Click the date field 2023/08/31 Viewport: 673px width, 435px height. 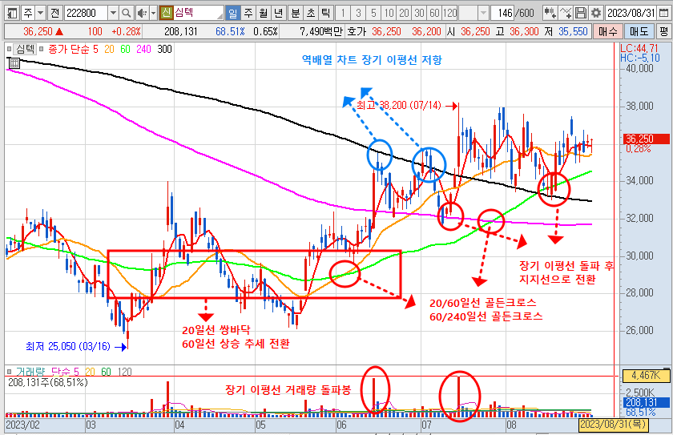pos(631,14)
